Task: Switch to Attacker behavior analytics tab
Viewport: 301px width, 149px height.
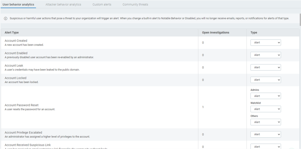Action: pyautogui.click(x=63, y=4)
